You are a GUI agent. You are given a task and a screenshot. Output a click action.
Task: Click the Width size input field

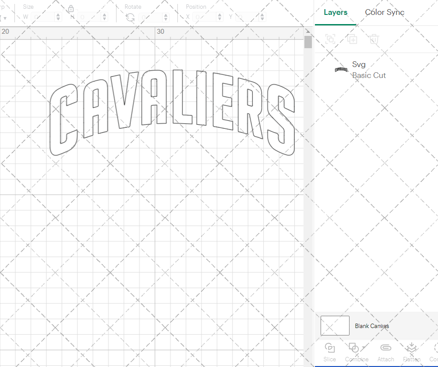pyautogui.click(x=43, y=18)
